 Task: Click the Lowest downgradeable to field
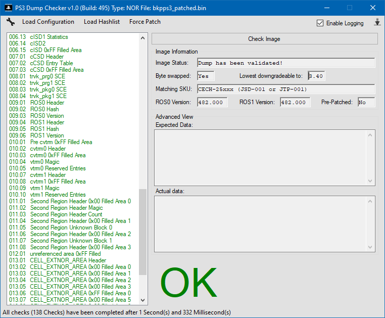coord(316,76)
